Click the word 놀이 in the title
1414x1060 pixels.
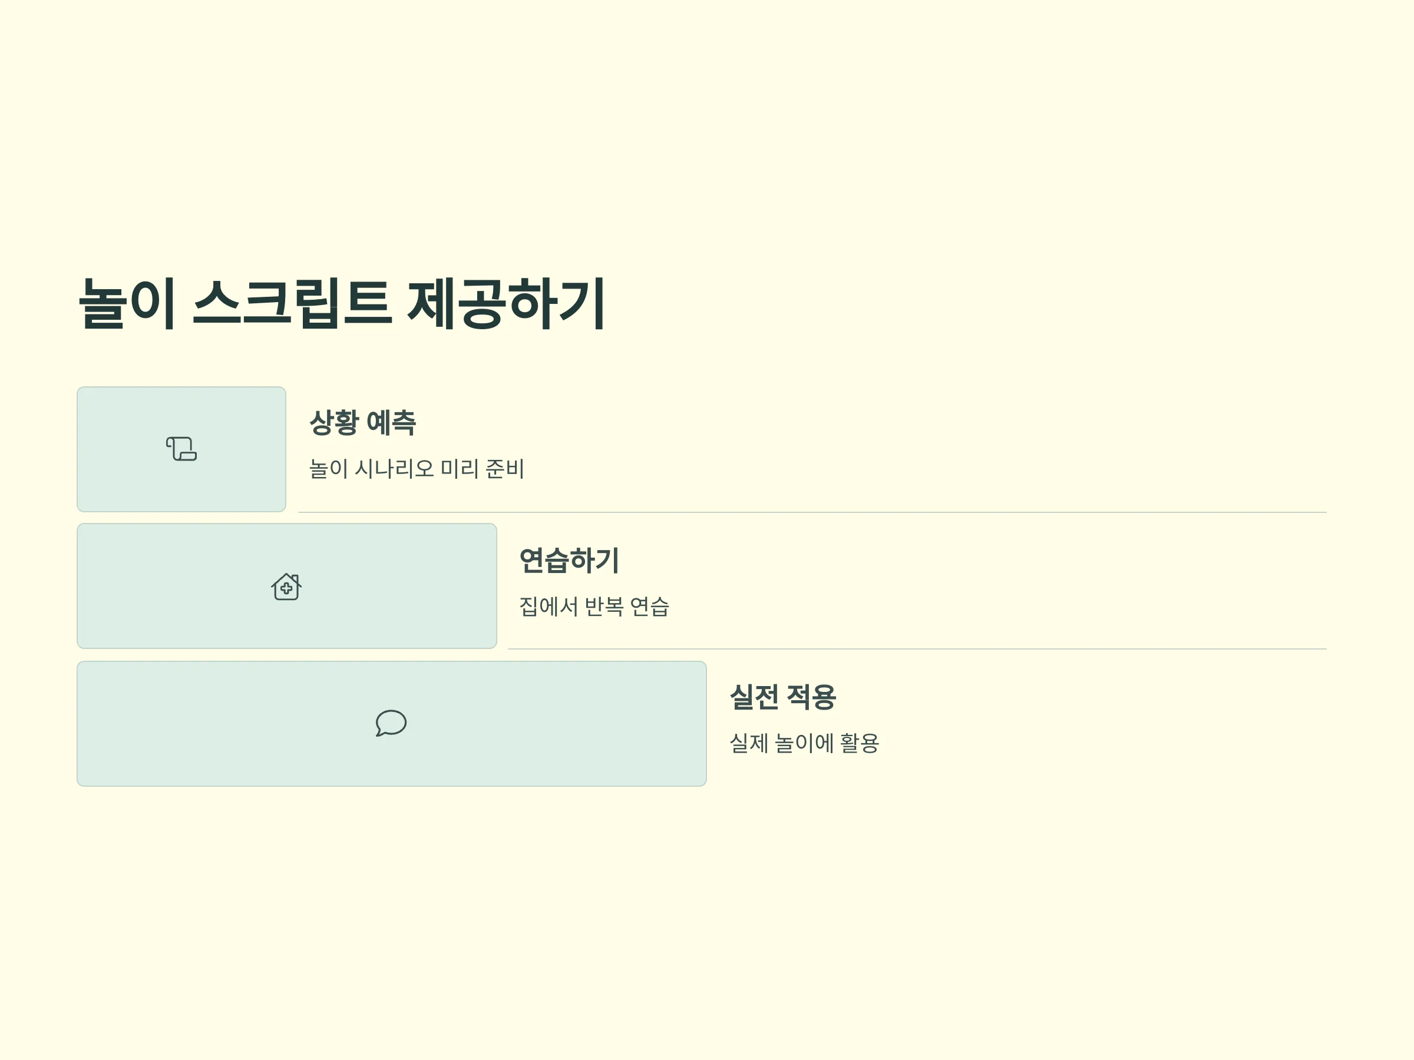[127, 303]
